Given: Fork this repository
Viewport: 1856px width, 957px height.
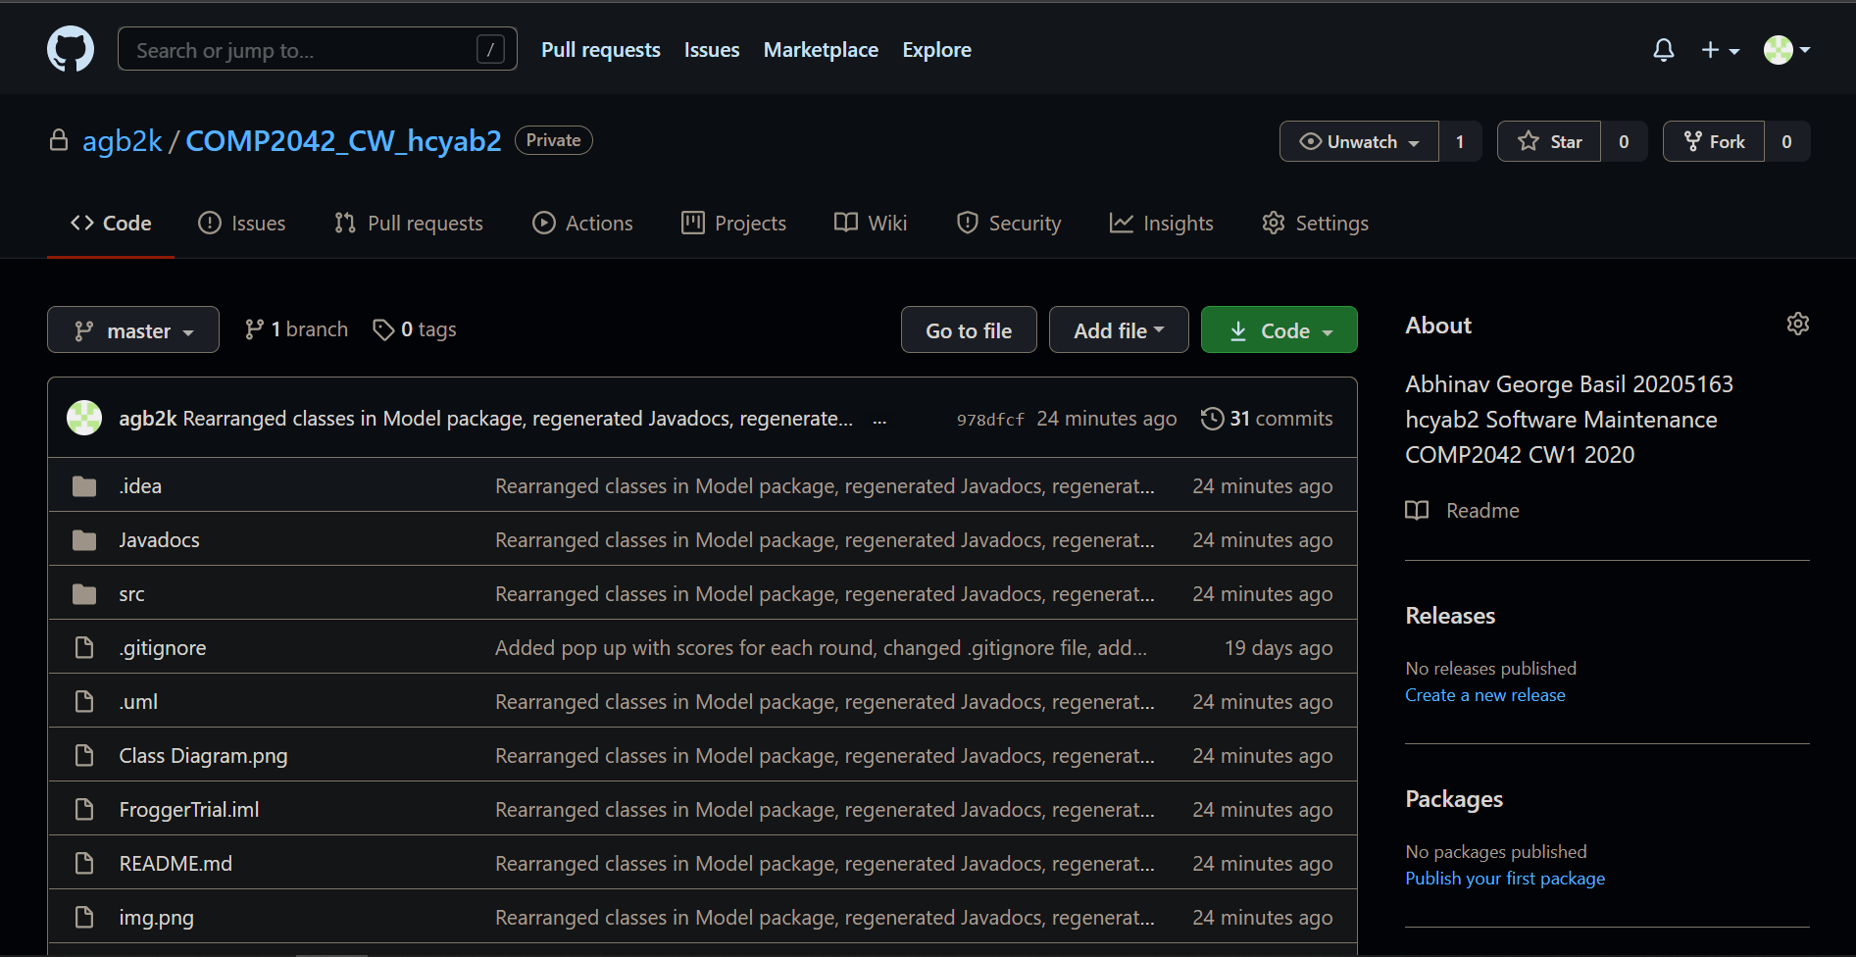Looking at the screenshot, I should tap(1714, 141).
